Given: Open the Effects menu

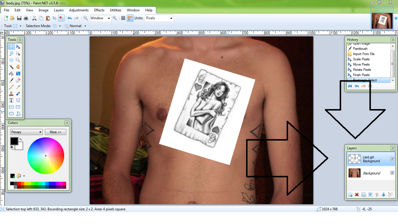Looking at the screenshot, I should tap(99, 10).
